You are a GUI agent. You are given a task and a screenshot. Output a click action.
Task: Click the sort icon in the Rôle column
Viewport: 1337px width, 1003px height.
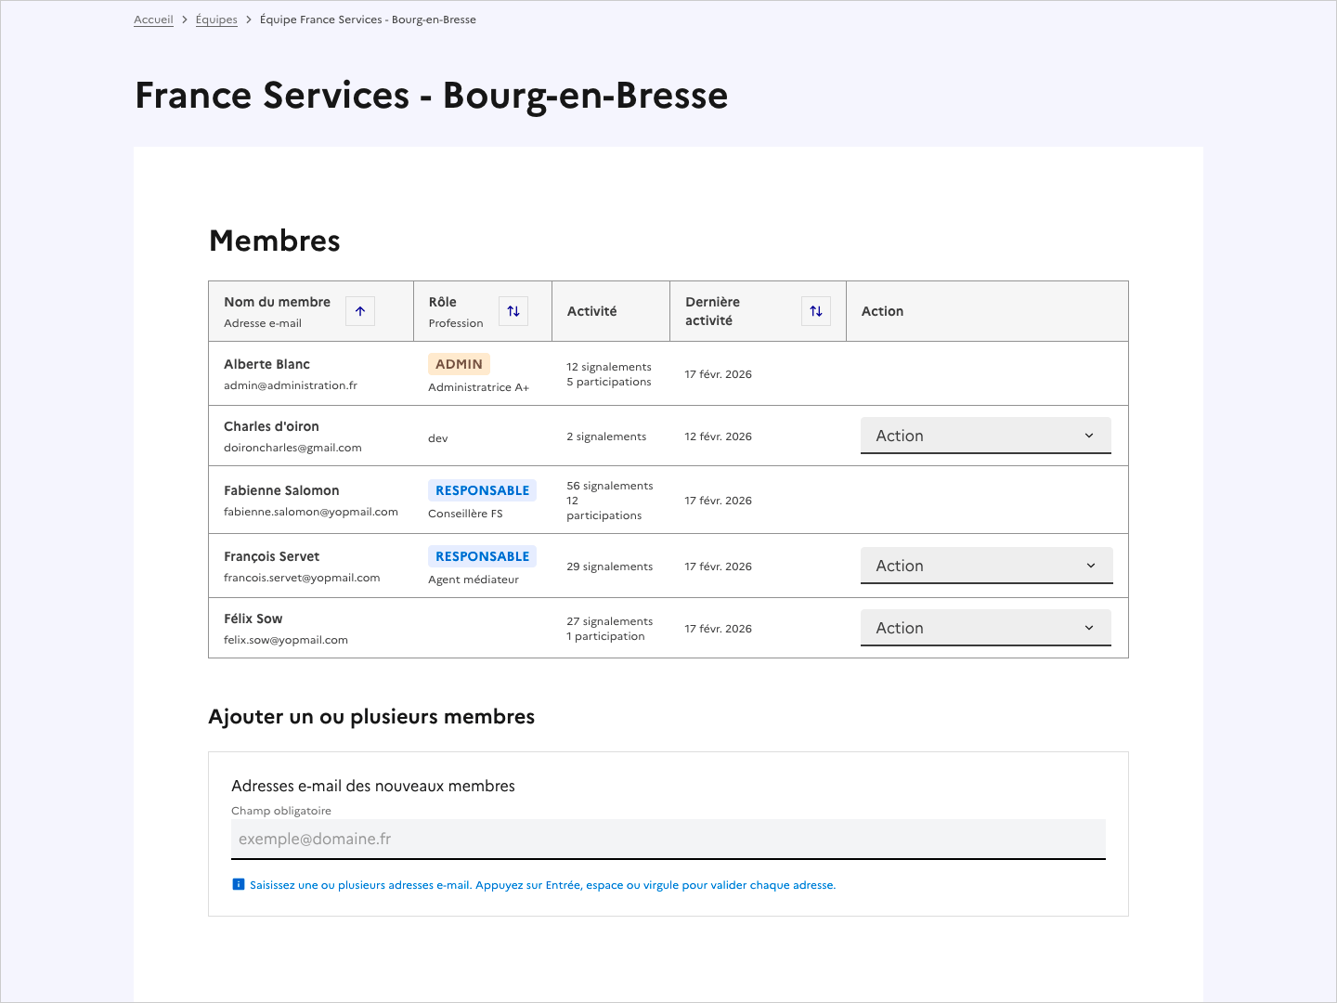pyautogui.click(x=513, y=311)
